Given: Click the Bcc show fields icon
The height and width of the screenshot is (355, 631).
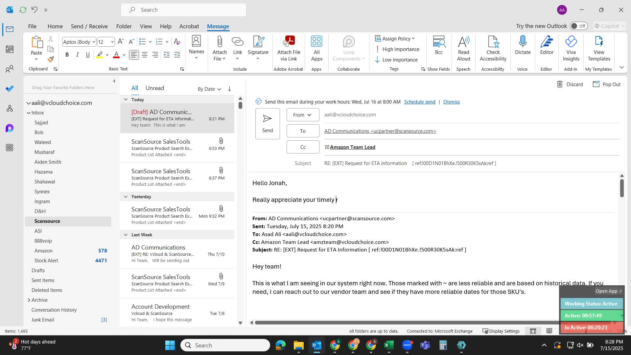Looking at the screenshot, I should (439, 45).
